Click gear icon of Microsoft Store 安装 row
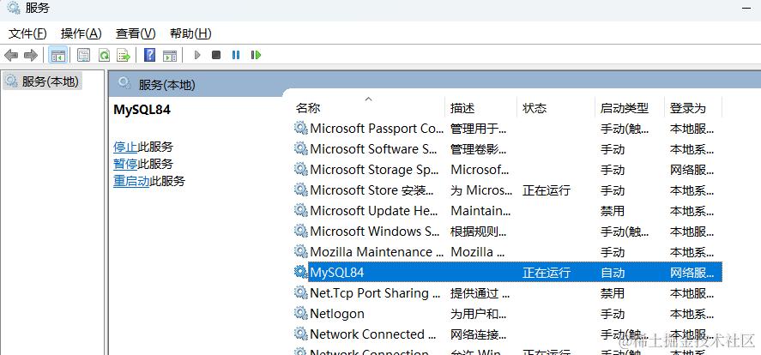Image resolution: width=761 pixels, height=355 pixels. (301, 190)
